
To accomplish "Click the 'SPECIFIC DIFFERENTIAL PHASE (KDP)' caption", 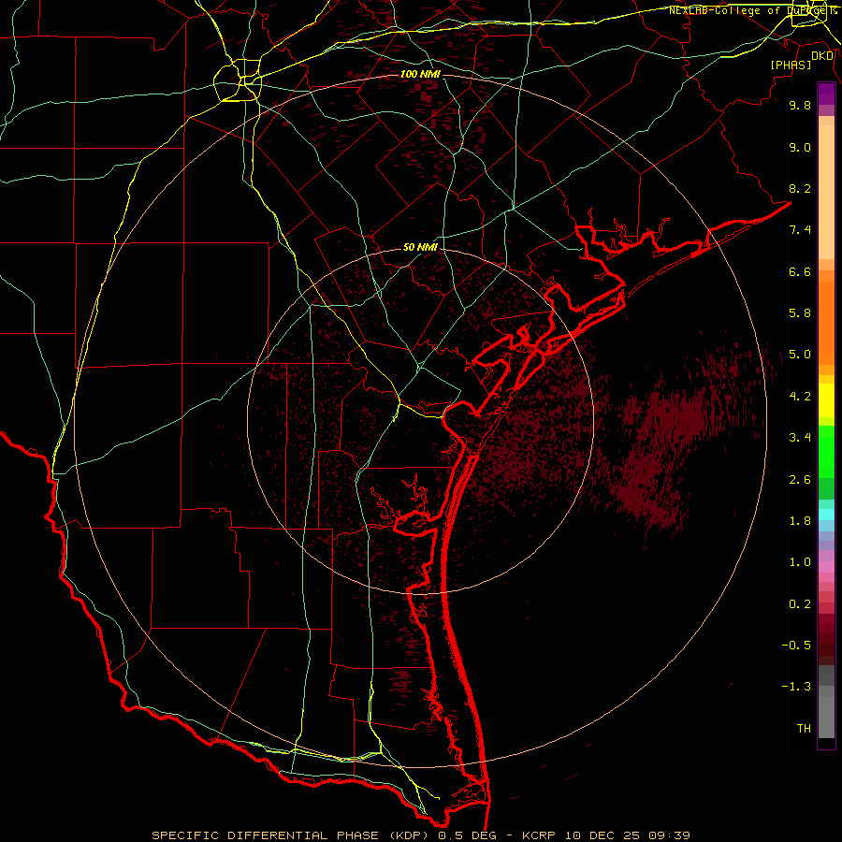I will (292, 835).
